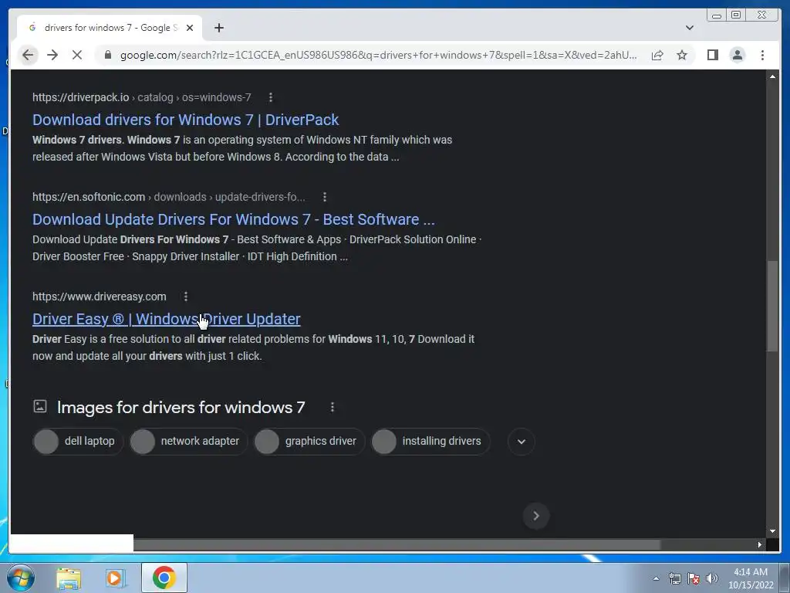Select the drivers for windows 7 tab
Viewport: 790px width, 593px height.
tap(110, 28)
